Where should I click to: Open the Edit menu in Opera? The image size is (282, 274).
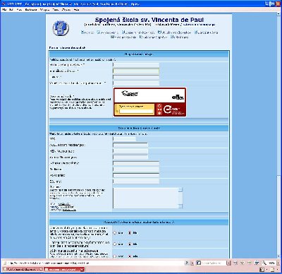point(11,10)
